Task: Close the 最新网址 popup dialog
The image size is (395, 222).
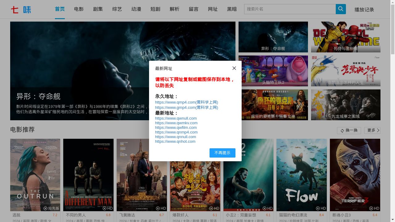Action: pyautogui.click(x=234, y=68)
